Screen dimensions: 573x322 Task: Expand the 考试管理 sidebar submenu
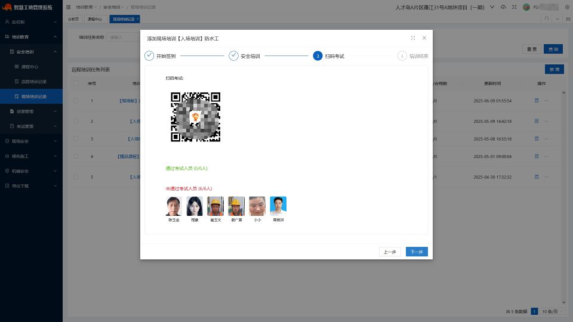click(x=31, y=126)
